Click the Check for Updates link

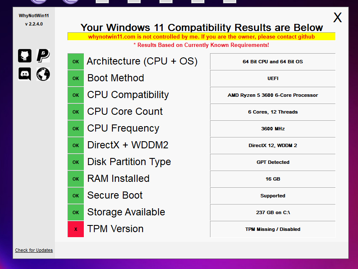point(34,250)
